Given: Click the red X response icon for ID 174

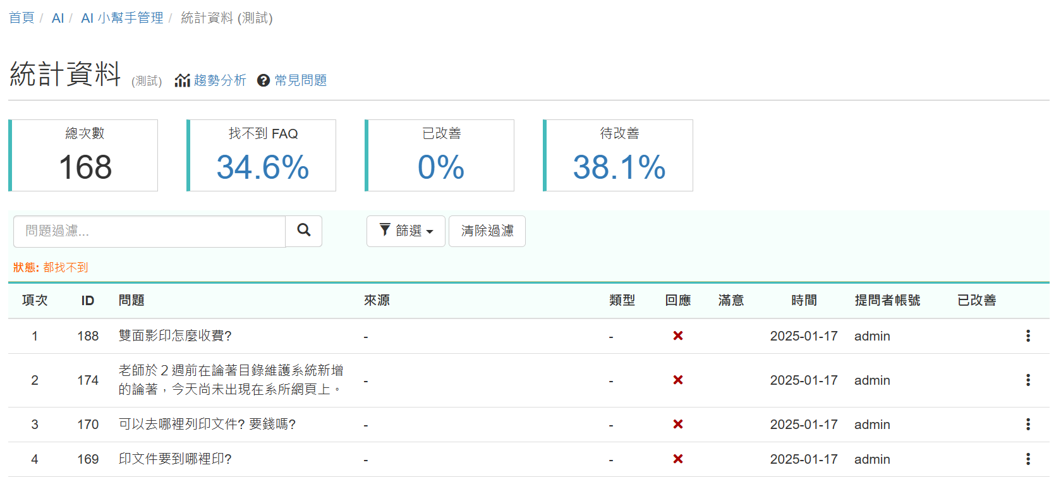Looking at the screenshot, I should [x=677, y=380].
